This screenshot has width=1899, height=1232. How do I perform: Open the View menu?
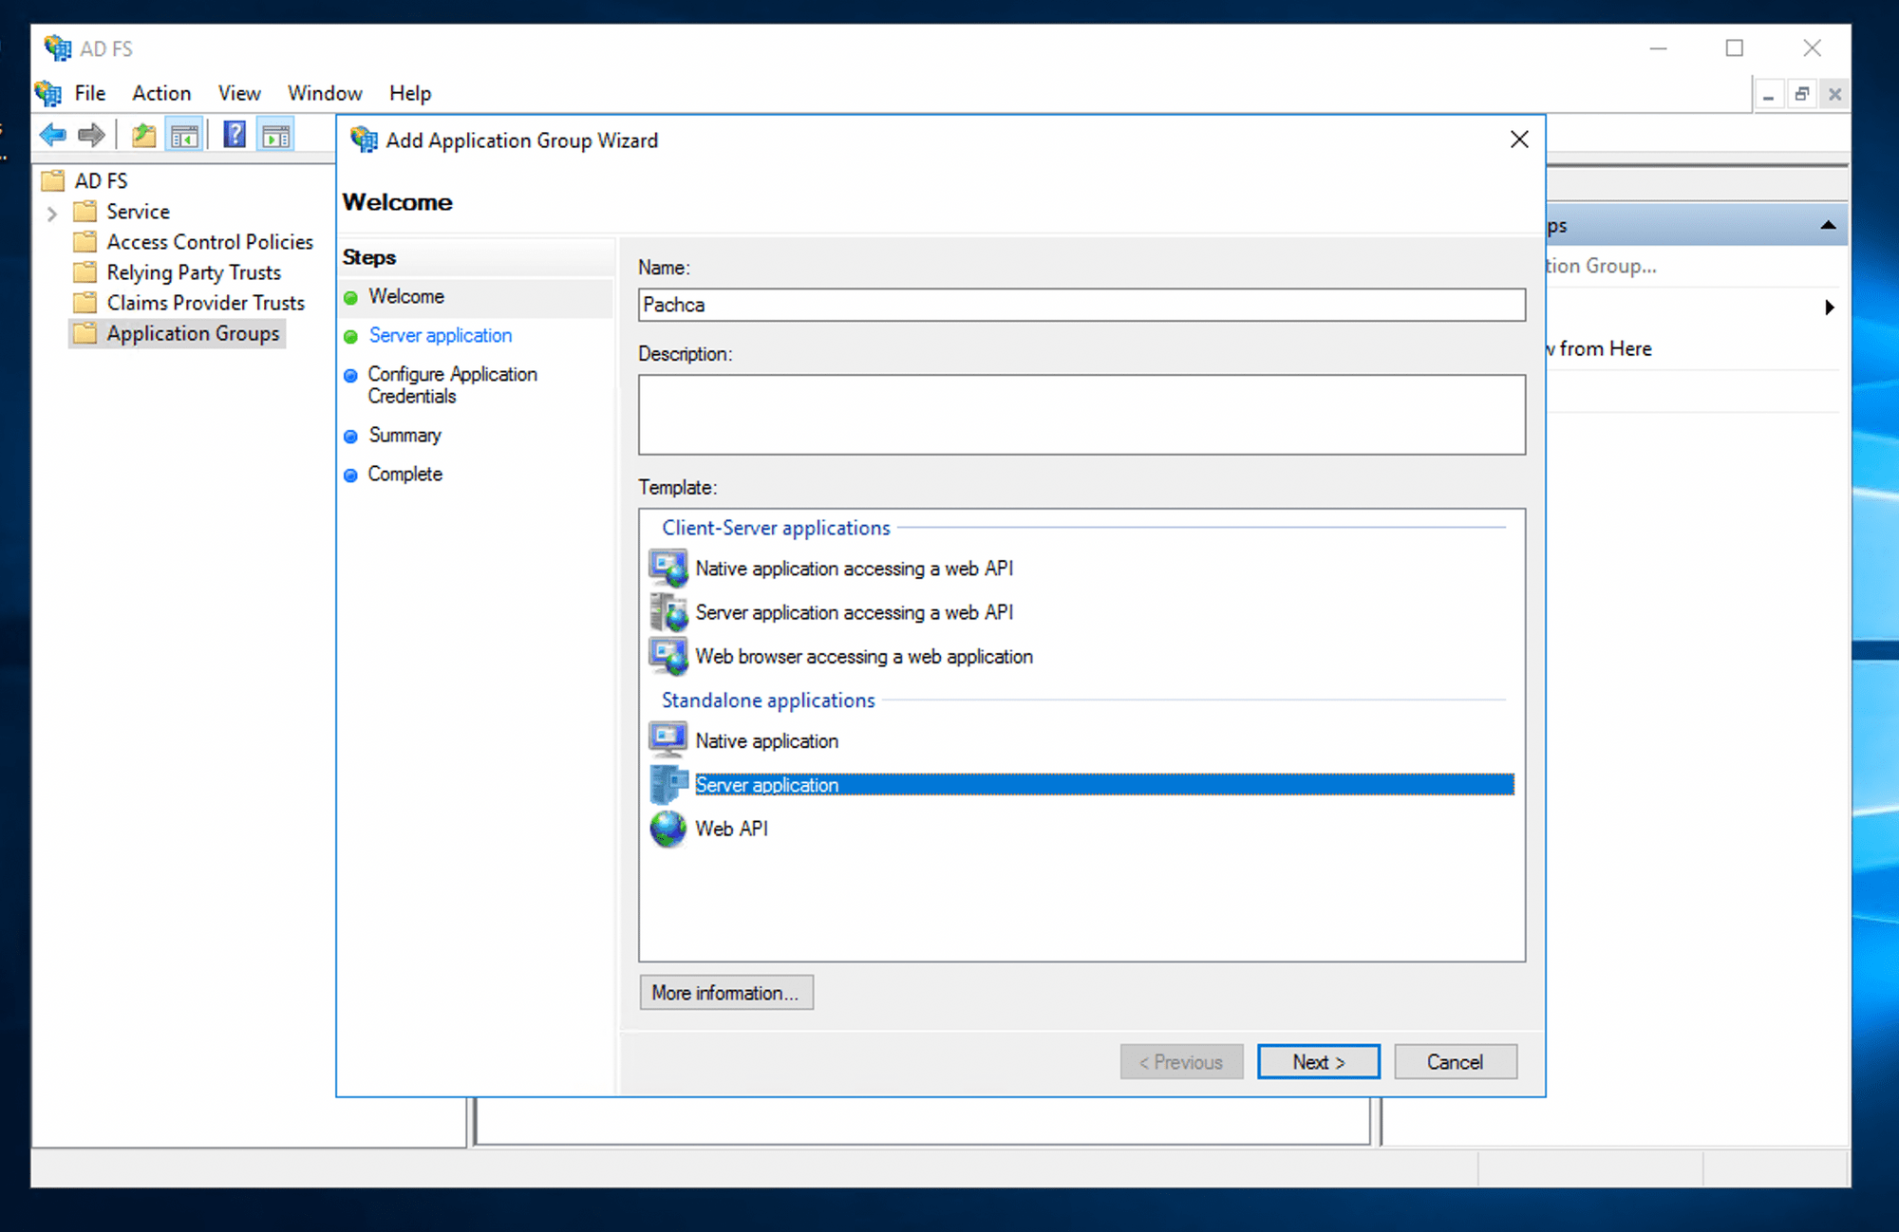click(x=238, y=93)
